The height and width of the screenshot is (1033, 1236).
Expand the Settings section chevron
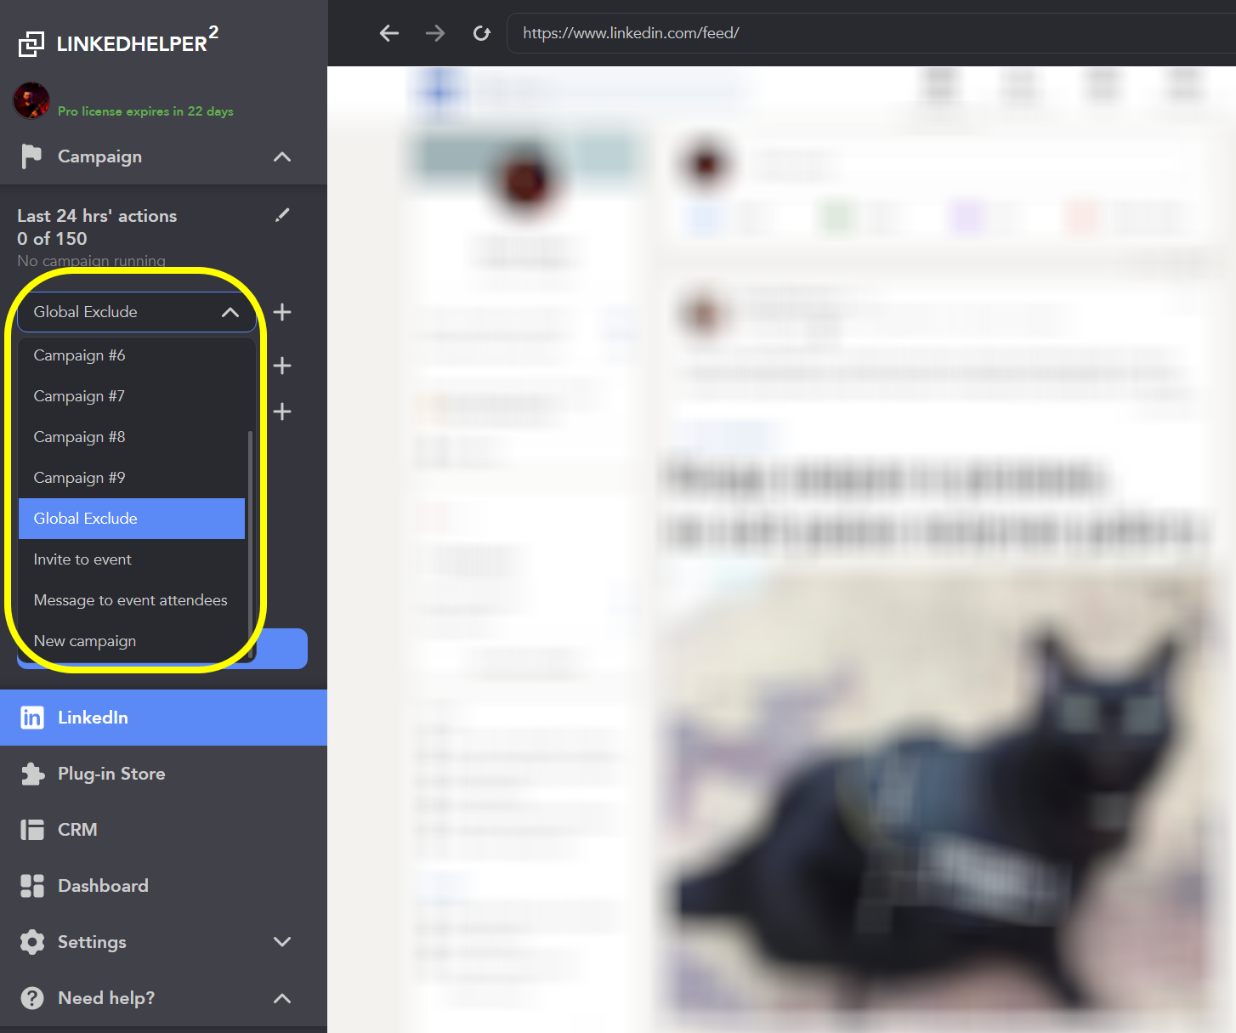[282, 942]
